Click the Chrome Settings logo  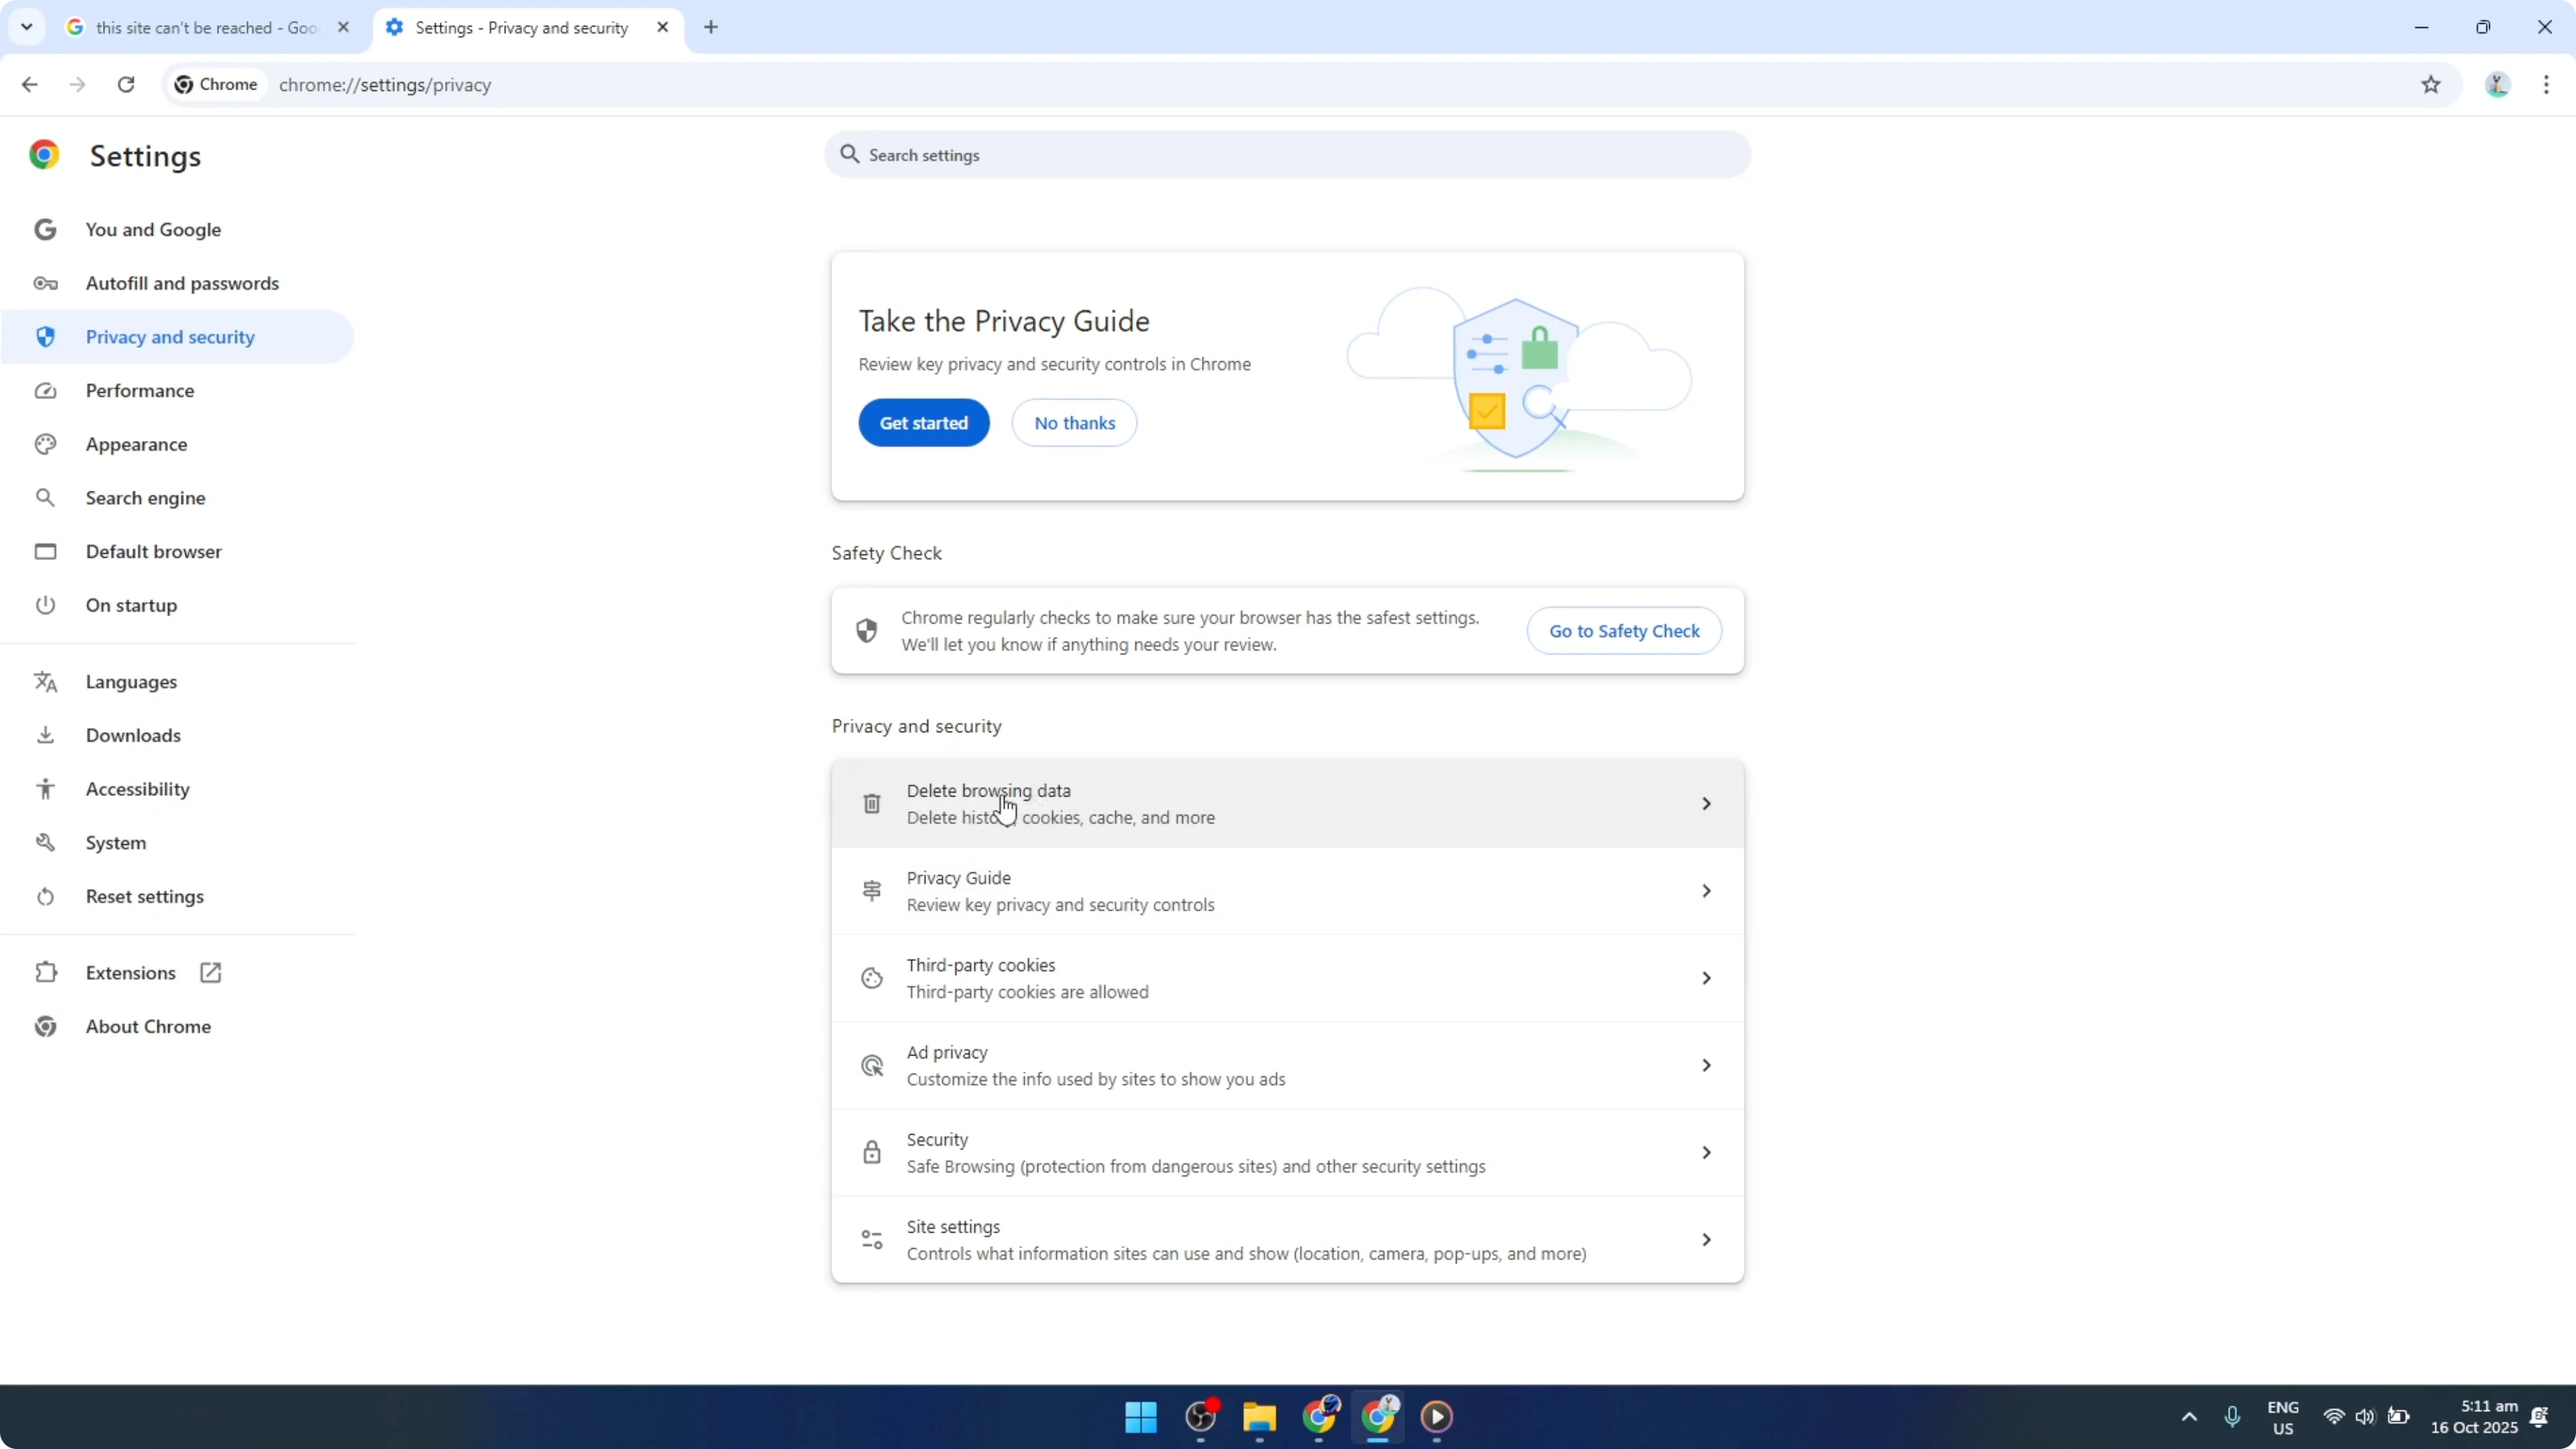coord(44,155)
